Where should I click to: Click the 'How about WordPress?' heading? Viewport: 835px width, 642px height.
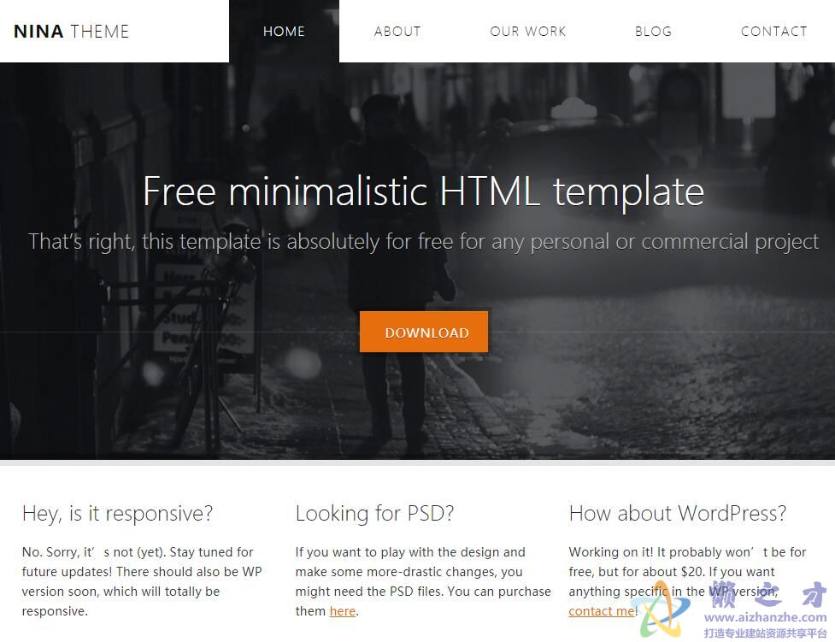pyautogui.click(x=678, y=514)
